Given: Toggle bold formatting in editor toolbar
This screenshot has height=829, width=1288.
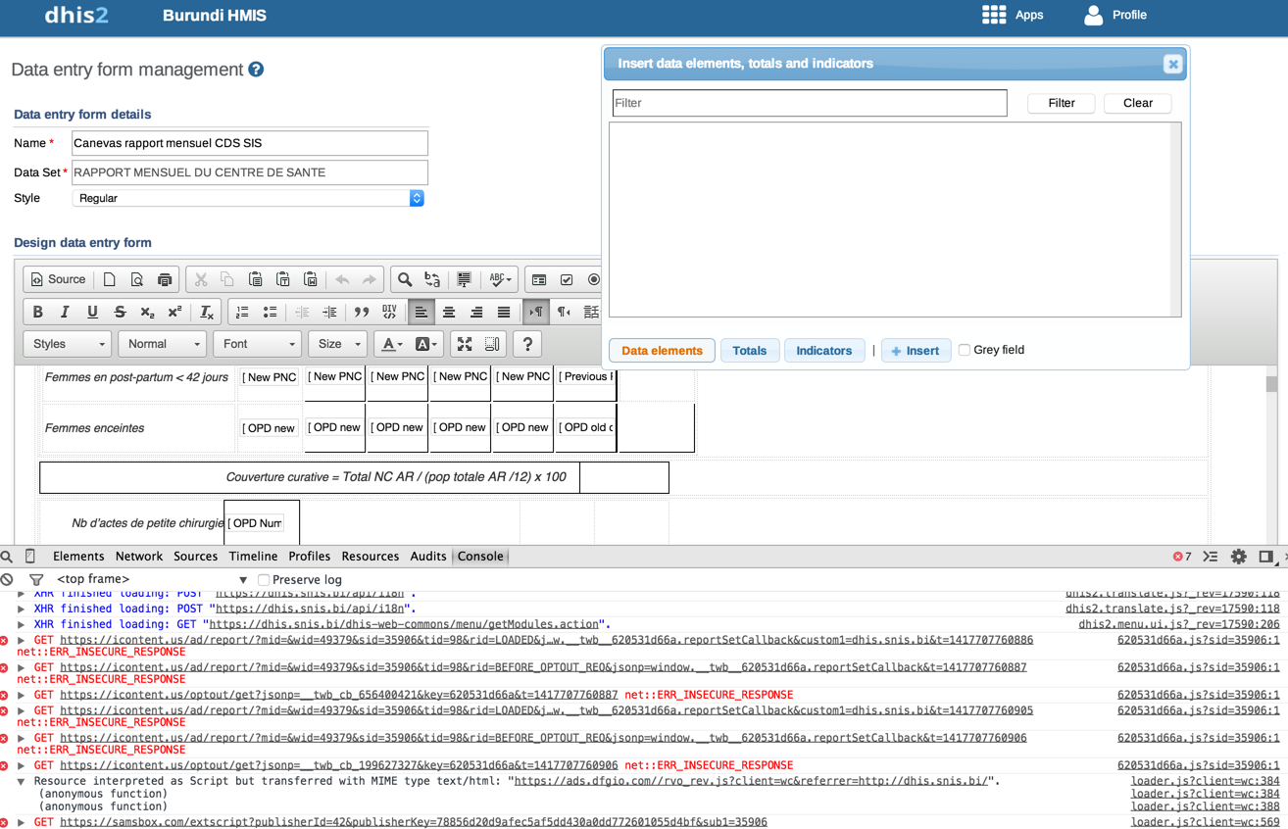Looking at the screenshot, I should click(x=37, y=313).
